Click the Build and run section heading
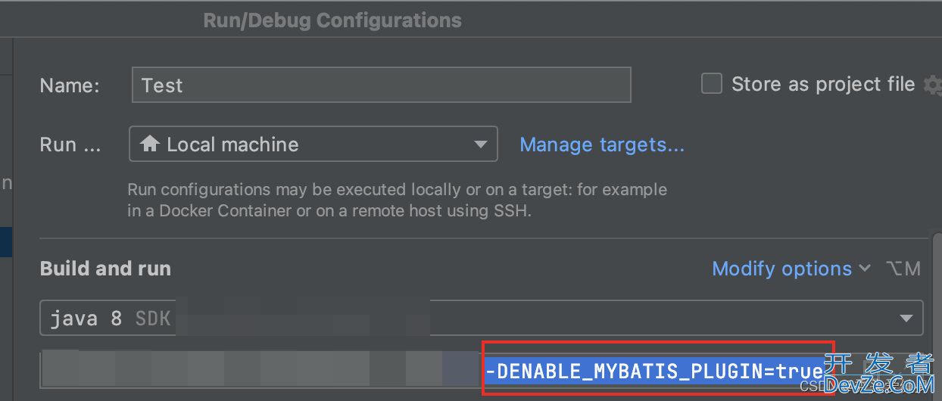The image size is (942, 401). click(105, 269)
